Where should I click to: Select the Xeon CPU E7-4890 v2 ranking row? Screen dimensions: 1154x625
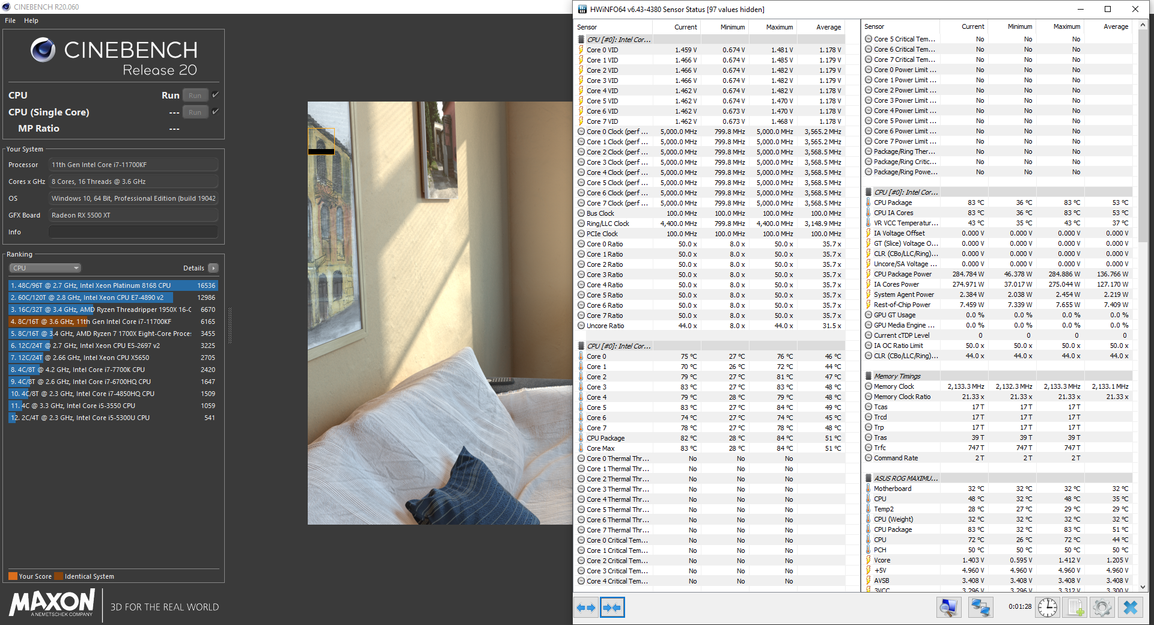click(x=113, y=297)
